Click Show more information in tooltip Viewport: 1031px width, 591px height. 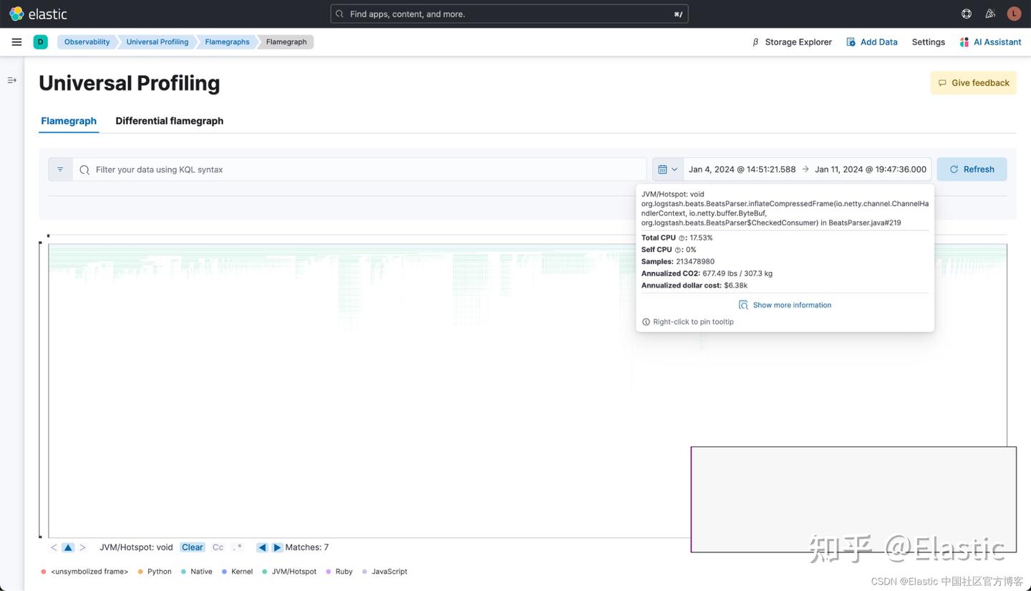tap(785, 306)
